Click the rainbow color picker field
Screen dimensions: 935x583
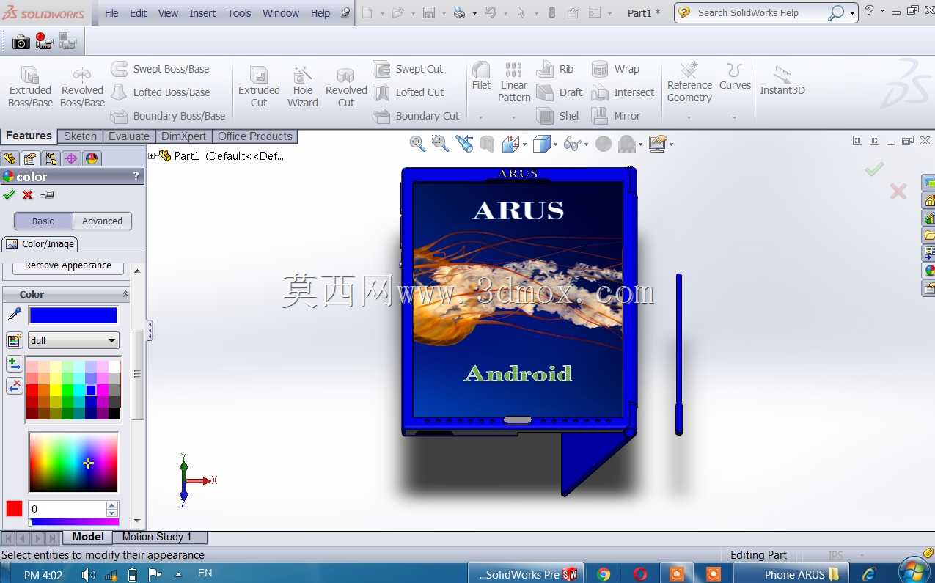coord(73,462)
